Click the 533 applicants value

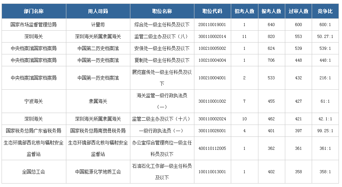[x=271, y=78]
